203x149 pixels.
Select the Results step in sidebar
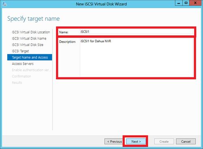[x=17, y=83]
